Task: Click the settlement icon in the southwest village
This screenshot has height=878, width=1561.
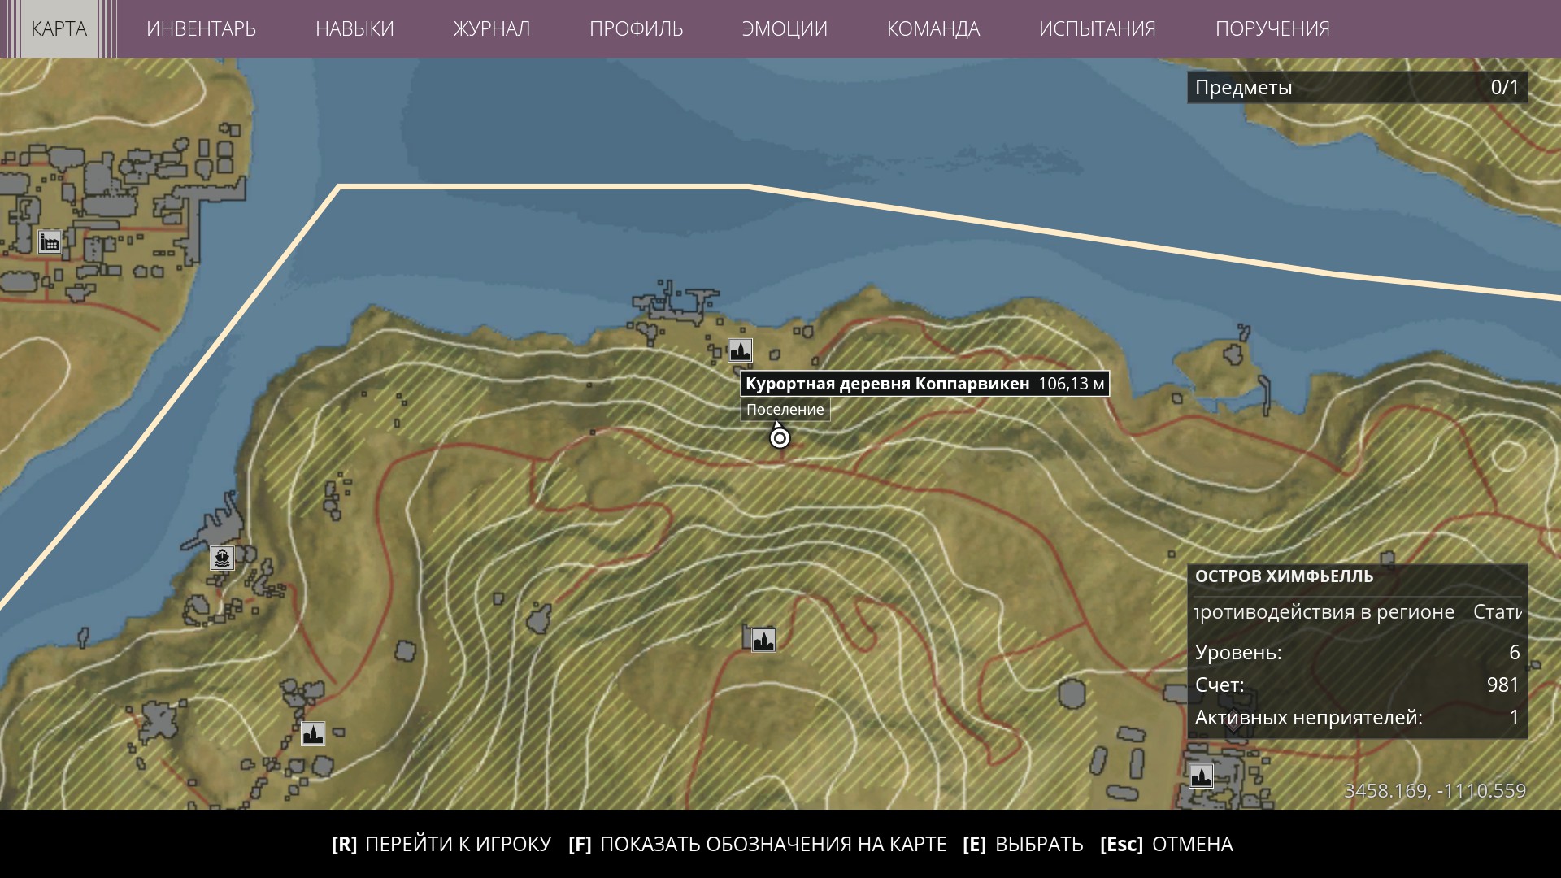Action: point(313,733)
